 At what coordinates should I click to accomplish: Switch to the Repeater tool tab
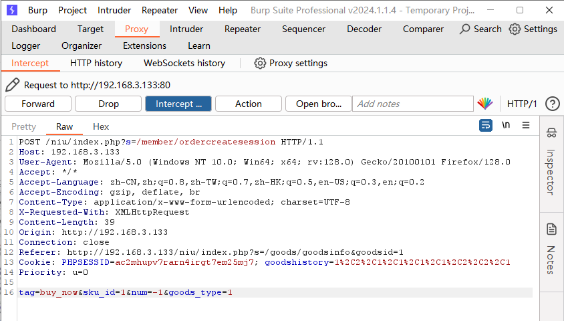[x=243, y=29]
